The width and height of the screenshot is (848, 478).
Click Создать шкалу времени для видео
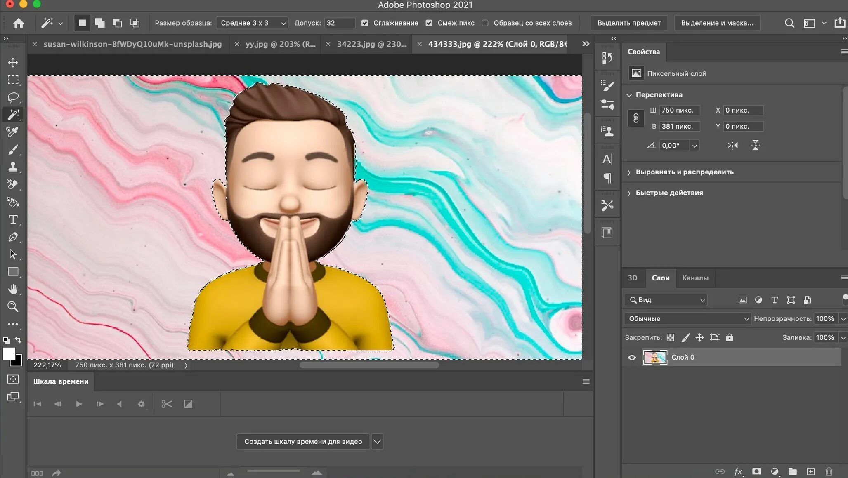pos(303,442)
